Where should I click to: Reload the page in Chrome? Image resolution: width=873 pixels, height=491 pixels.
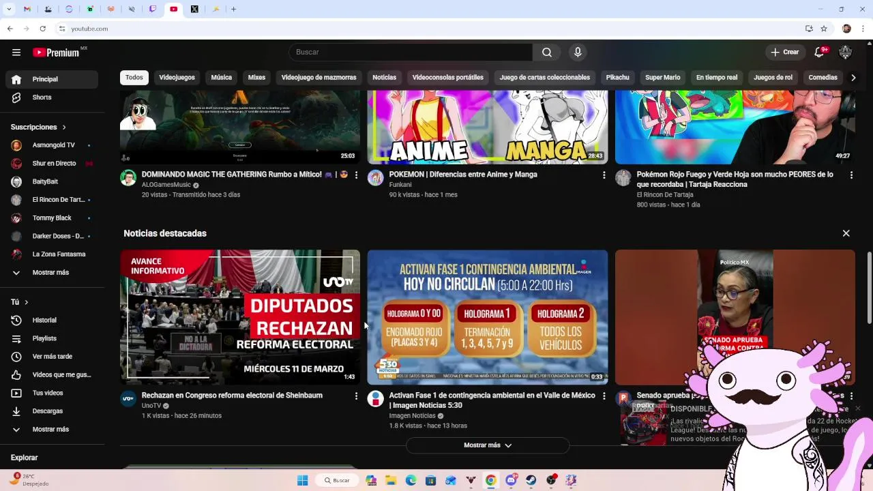click(42, 29)
